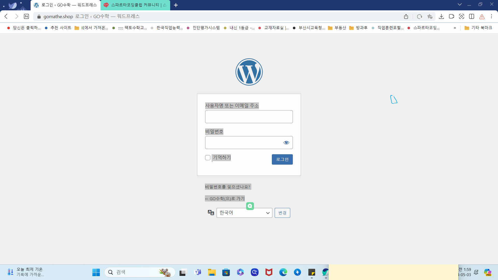Expand the tab search chevron
The height and width of the screenshot is (280, 498).
pos(460,4)
